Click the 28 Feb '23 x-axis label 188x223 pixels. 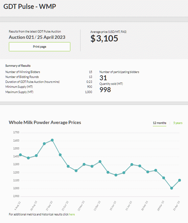[x=145, y=206]
